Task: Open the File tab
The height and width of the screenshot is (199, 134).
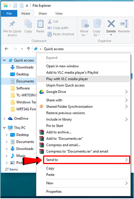Action: tap(9, 13)
